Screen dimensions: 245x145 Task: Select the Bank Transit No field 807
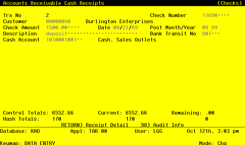point(211,34)
